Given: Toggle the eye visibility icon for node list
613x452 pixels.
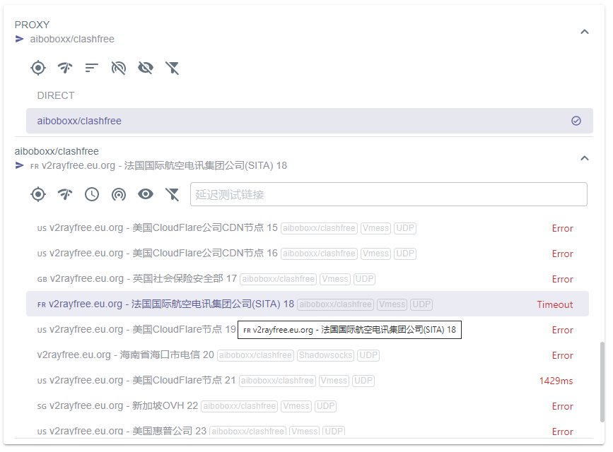Looking at the screenshot, I should click(x=146, y=194).
